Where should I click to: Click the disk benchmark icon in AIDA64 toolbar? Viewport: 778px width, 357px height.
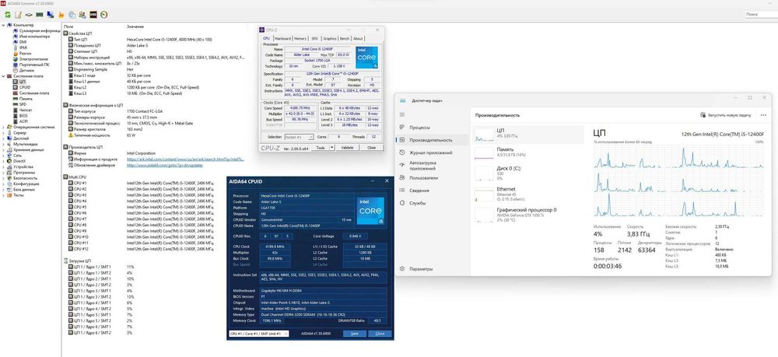29,14
